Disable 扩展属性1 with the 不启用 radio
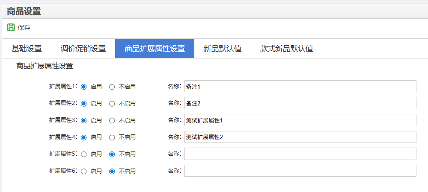Viewport: 428px width, 192px height. point(112,87)
